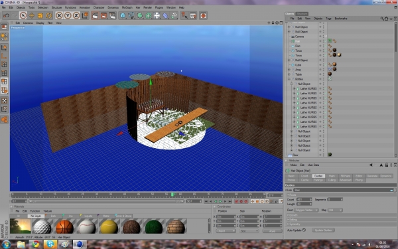Viewport: 398px width, 249px height.
Task: Open the Map dropdown in Guides settings
Action: [x=335, y=210]
